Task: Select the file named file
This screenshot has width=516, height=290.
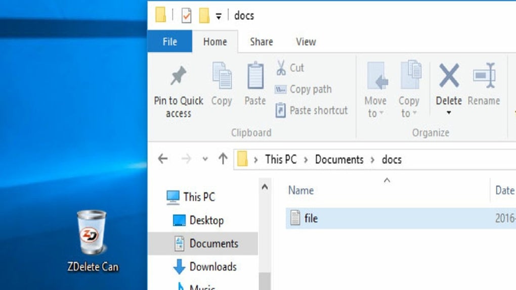Action: pyautogui.click(x=401, y=218)
